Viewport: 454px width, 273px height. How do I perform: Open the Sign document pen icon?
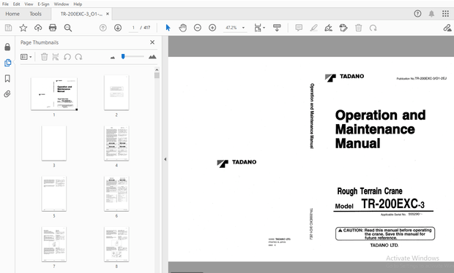[328, 28]
